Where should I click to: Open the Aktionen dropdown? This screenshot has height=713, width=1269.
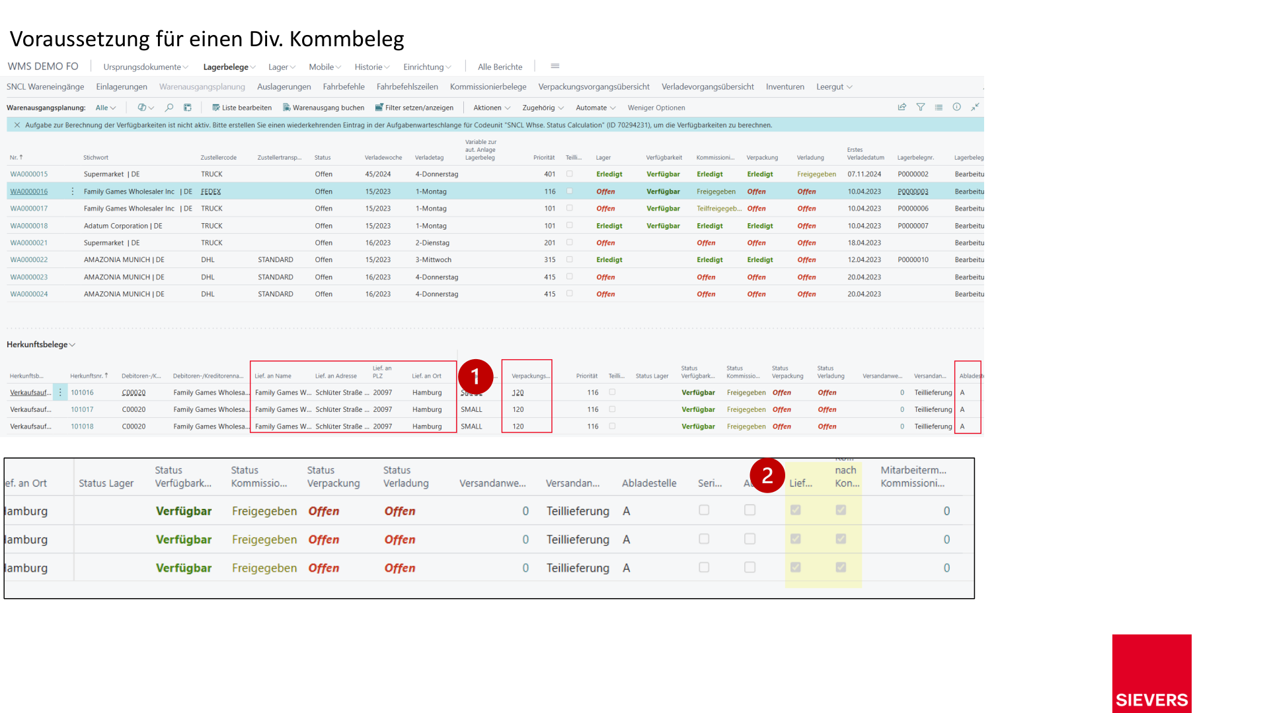[492, 108]
